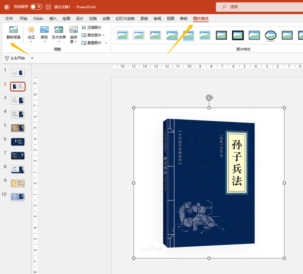Apply the oval picture style
Viewport: 303px width, 274px height.
(x=271, y=36)
